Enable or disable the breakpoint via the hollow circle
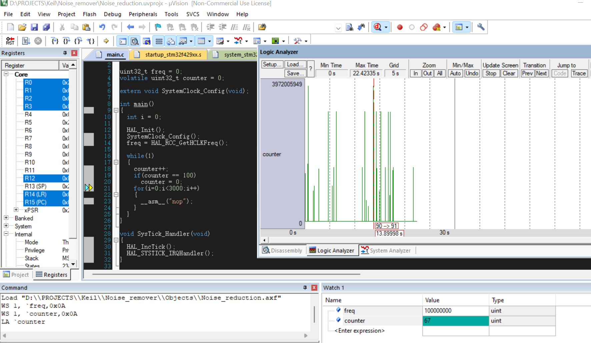The width and height of the screenshot is (591, 343). pyautogui.click(x=412, y=27)
